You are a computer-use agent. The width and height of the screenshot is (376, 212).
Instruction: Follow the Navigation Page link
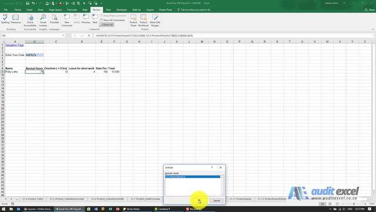(14, 45)
